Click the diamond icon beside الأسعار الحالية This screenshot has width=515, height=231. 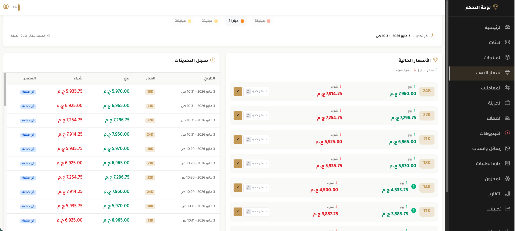click(x=435, y=60)
